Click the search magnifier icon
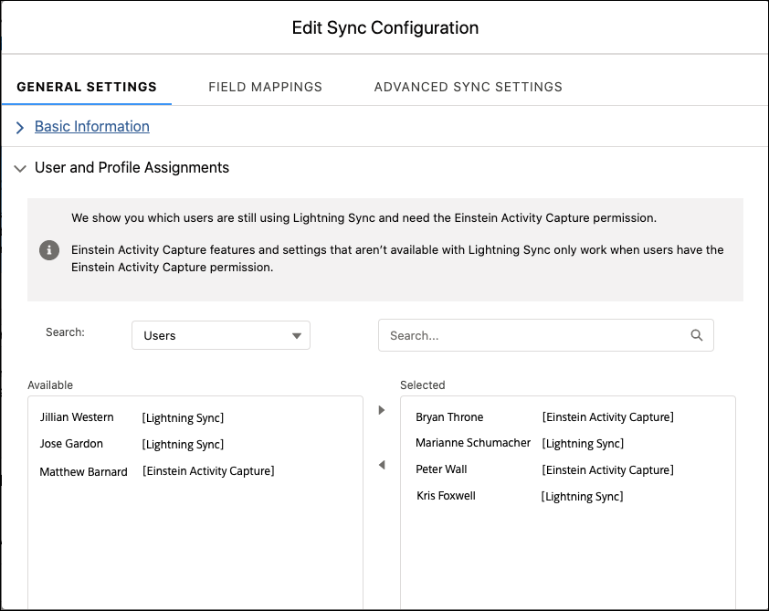 (697, 335)
